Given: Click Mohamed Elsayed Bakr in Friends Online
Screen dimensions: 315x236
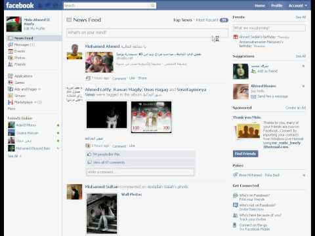Looking at the screenshot, I should [33, 148].
